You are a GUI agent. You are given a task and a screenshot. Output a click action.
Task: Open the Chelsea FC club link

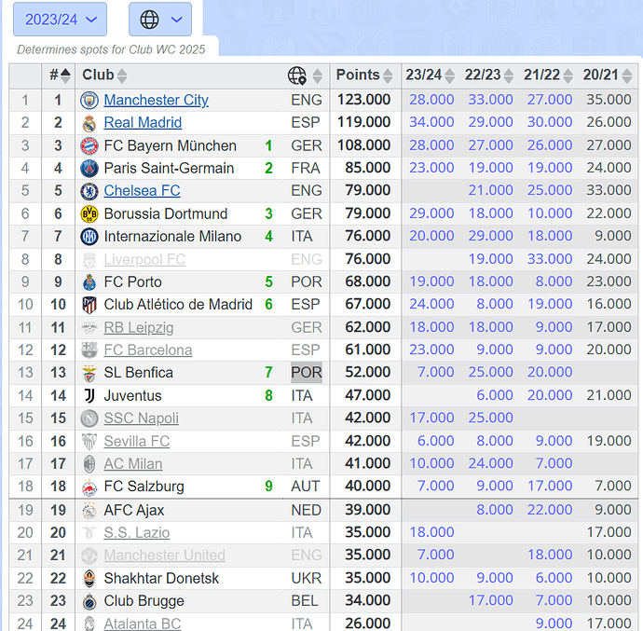click(142, 191)
